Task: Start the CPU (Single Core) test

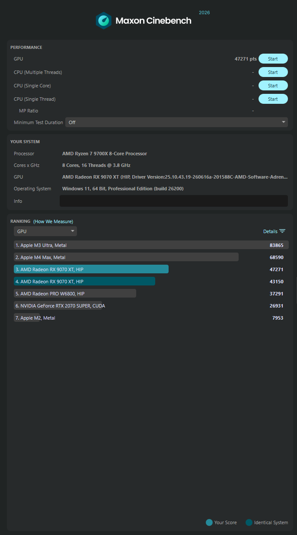Action: click(x=273, y=86)
